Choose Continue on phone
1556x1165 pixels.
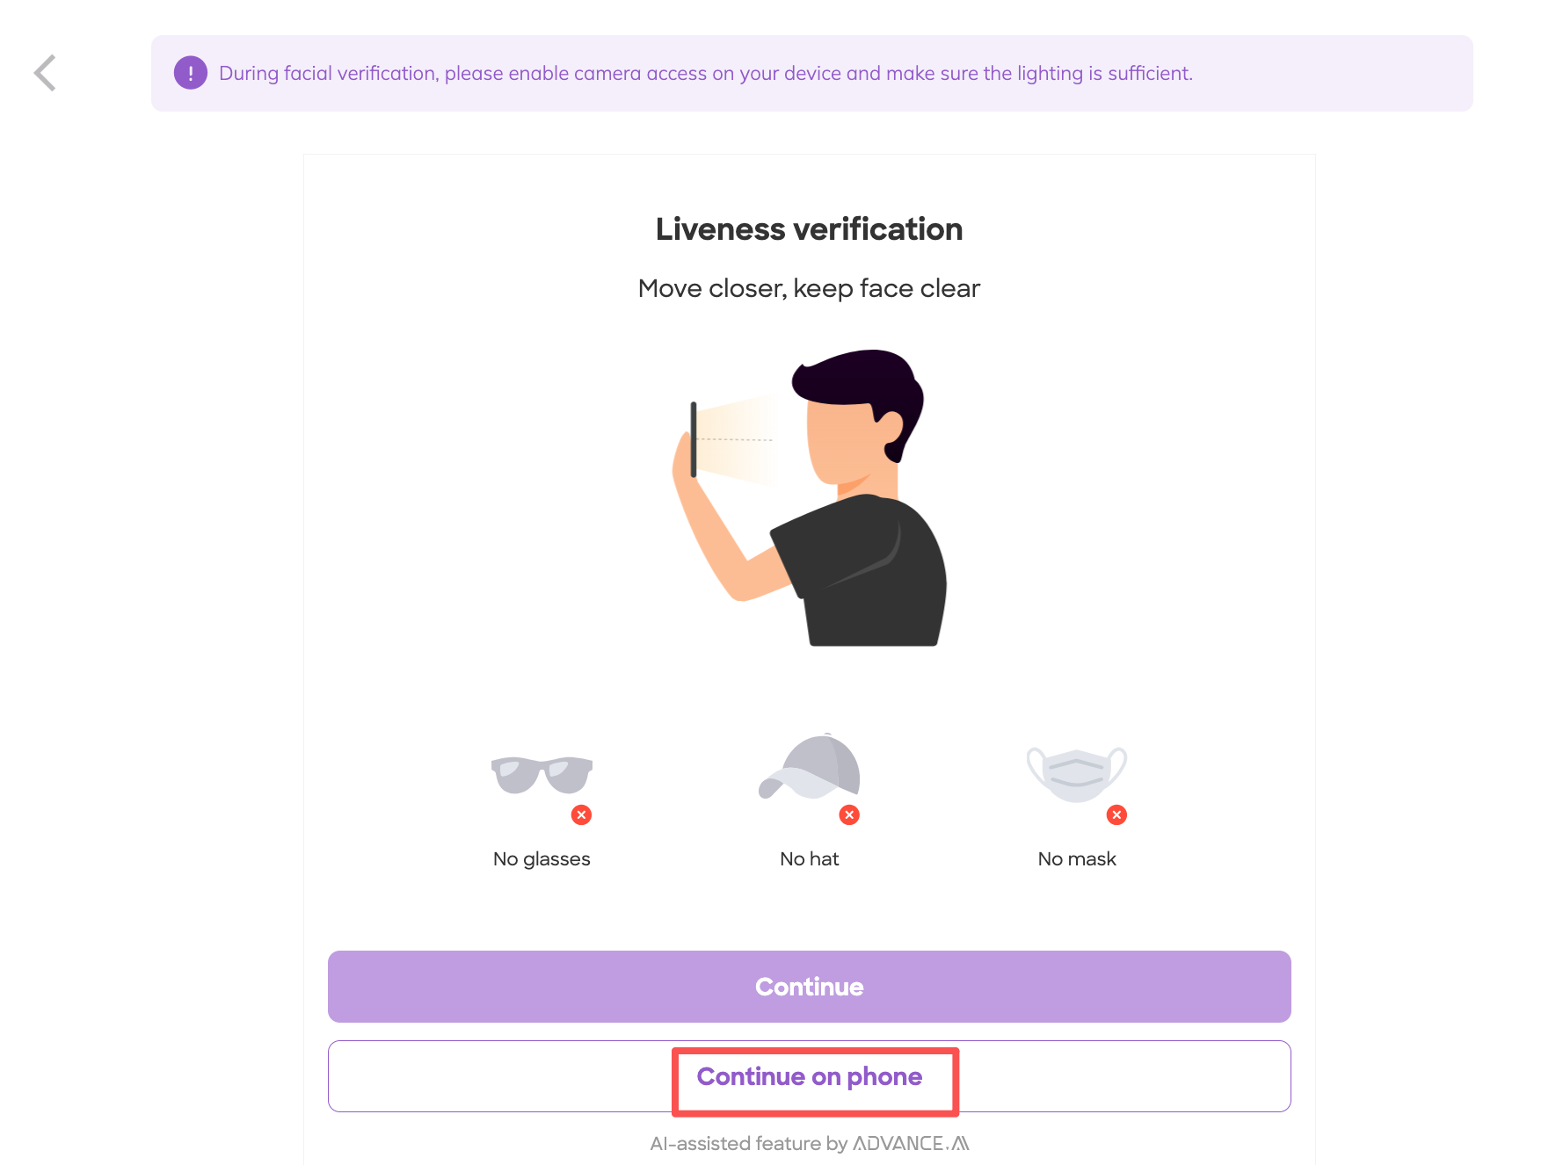[x=809, y=1076]
